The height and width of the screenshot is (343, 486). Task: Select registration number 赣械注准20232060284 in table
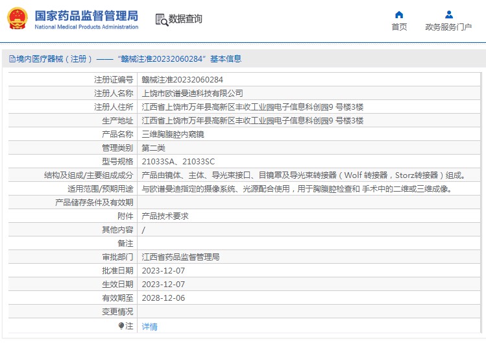(x=182, y=80)
